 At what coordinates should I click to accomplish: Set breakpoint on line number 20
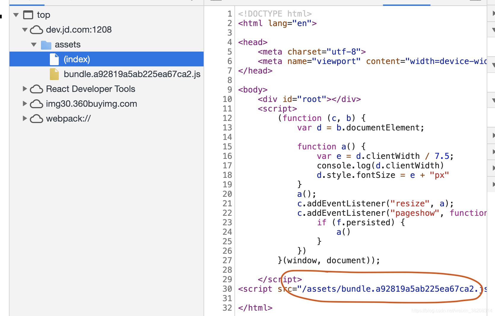click(x=227, y=194)
